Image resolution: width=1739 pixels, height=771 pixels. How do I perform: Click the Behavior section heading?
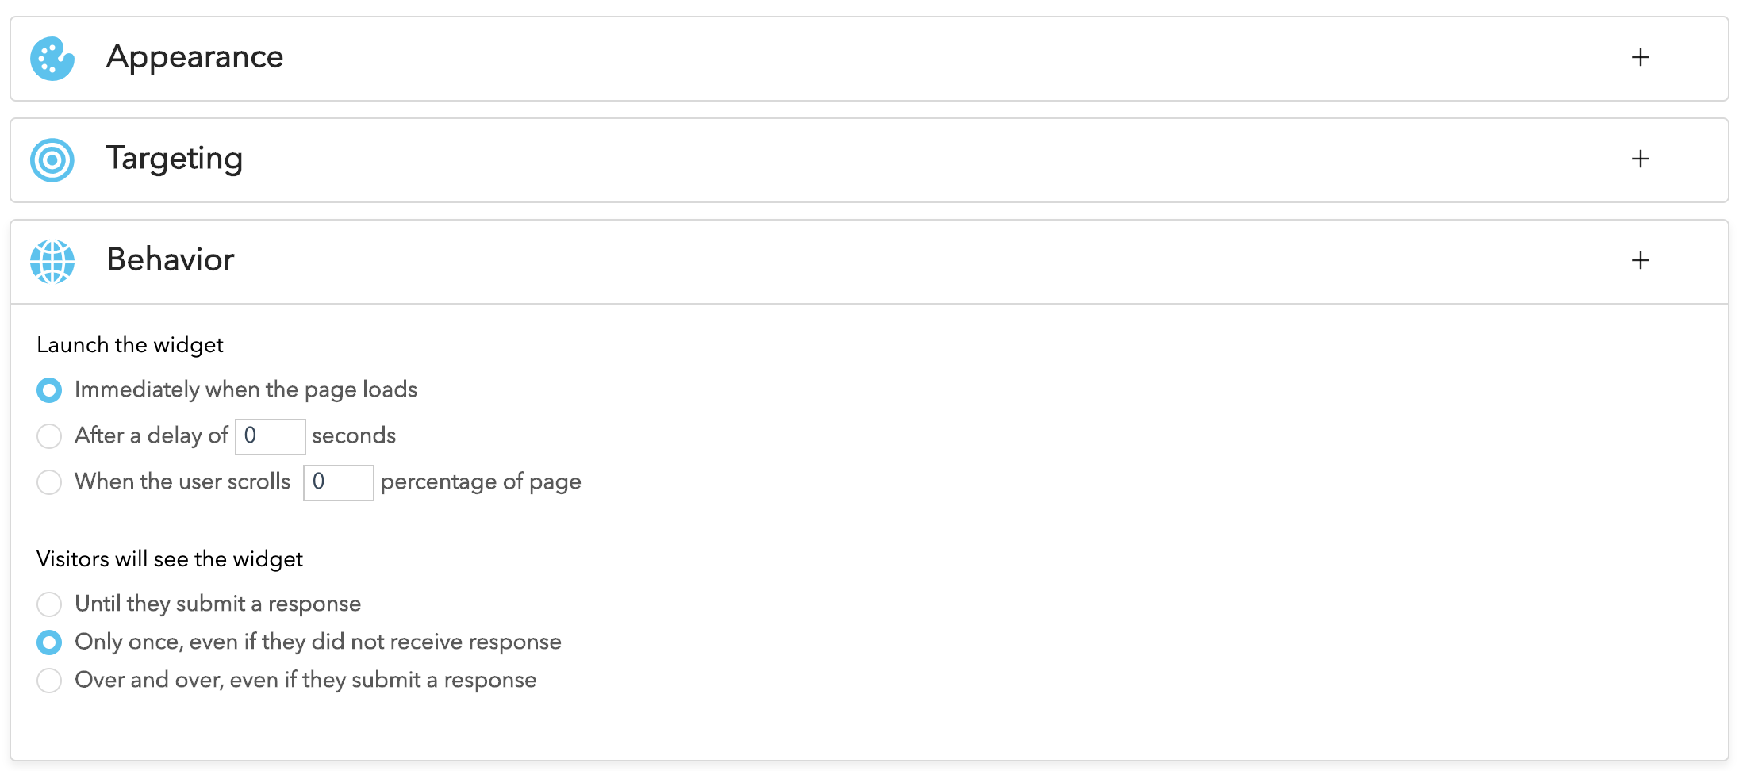(x=171, y=259)
